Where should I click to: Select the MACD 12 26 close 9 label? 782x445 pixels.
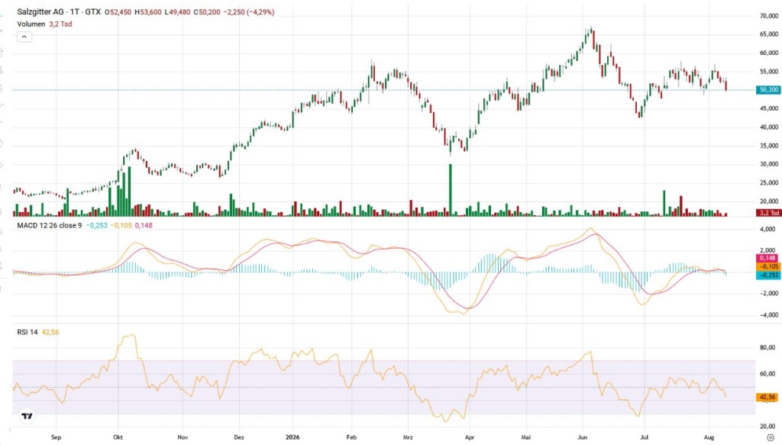50,225
